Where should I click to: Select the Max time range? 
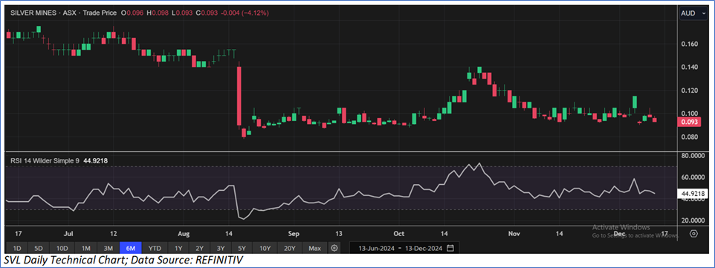click(x=314, y=249)
